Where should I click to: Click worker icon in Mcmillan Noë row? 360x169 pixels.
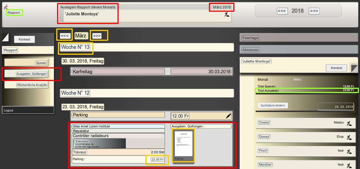349,165
